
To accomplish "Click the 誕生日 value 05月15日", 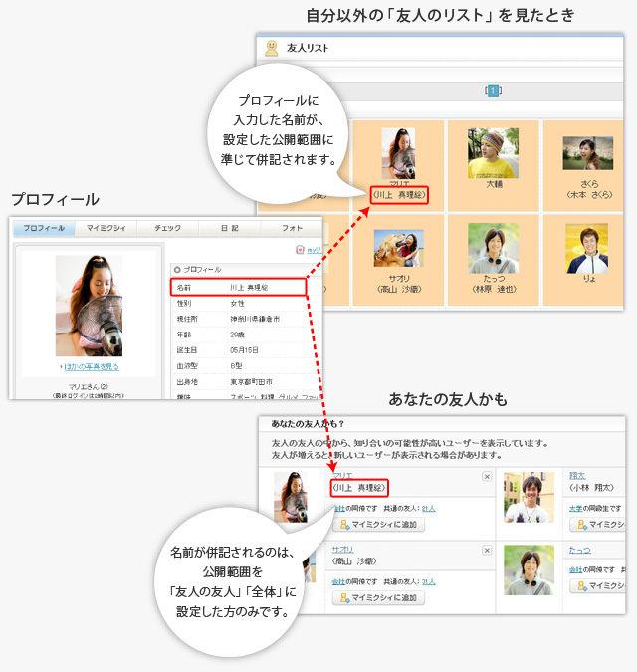I will 244,350.
